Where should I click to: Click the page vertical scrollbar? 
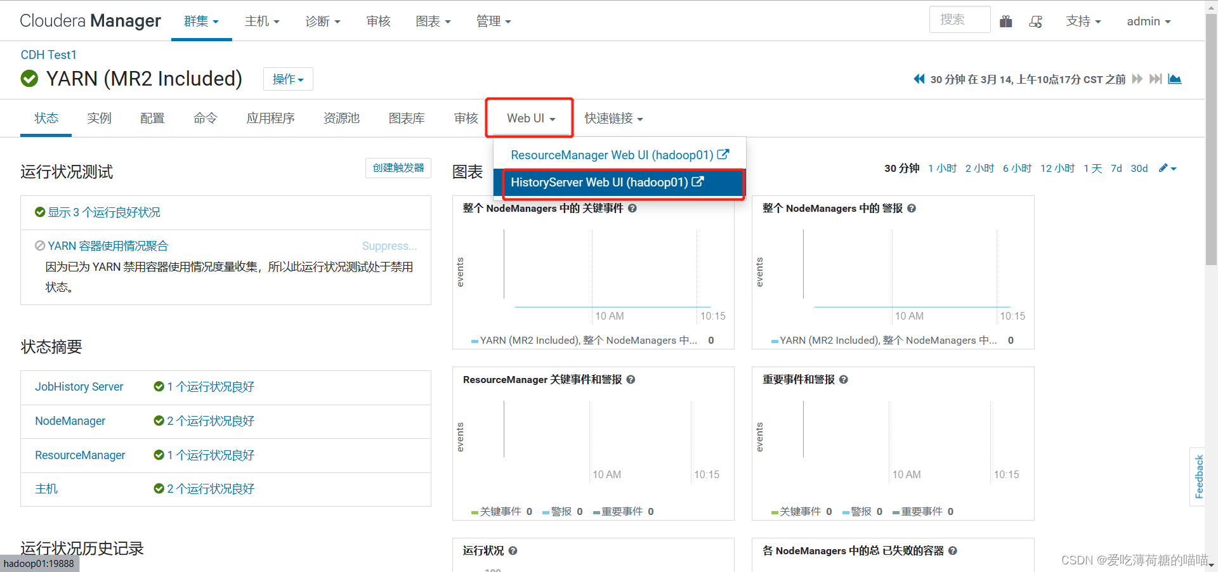click(1211, 140)
